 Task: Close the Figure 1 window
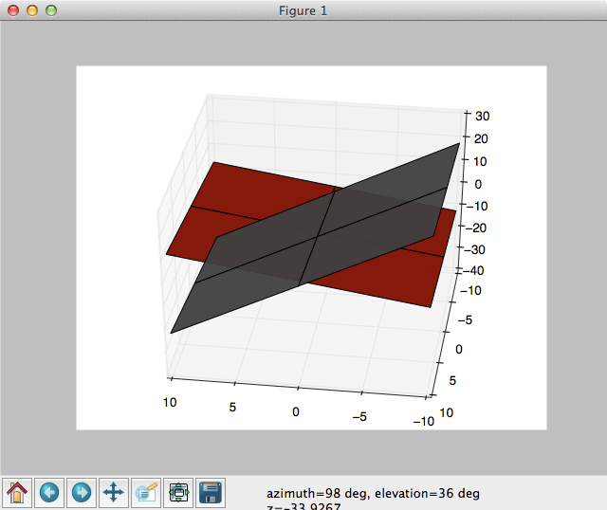tap(13, 10)
